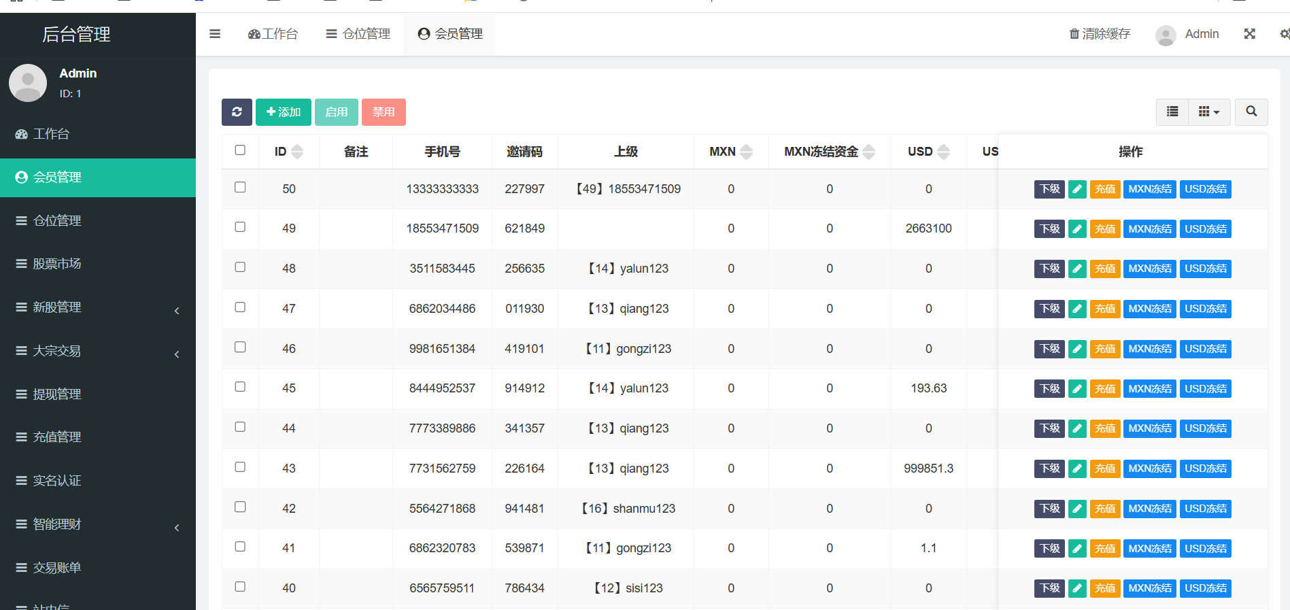Click the search magnifier icon button

point(1251,112)
